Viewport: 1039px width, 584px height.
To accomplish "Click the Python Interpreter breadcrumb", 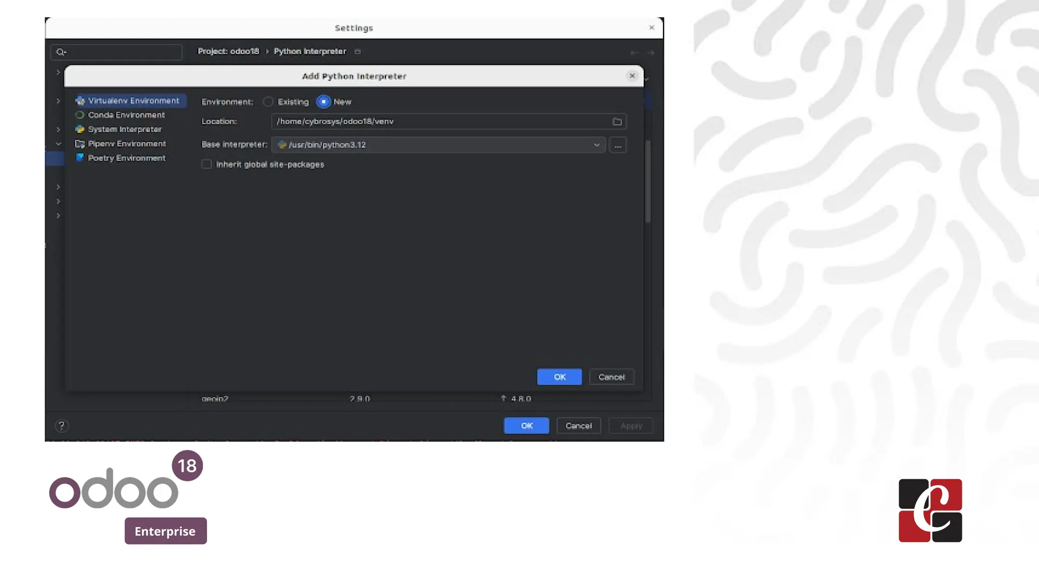I will point(309,52).
